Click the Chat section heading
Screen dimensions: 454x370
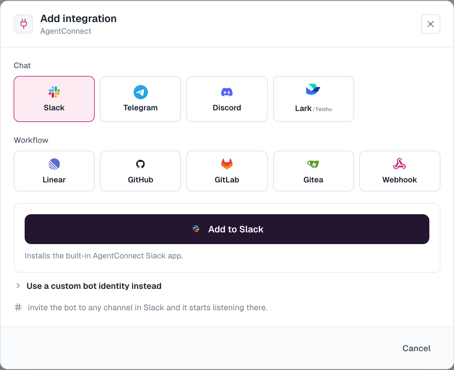click(x=22, y=66)
